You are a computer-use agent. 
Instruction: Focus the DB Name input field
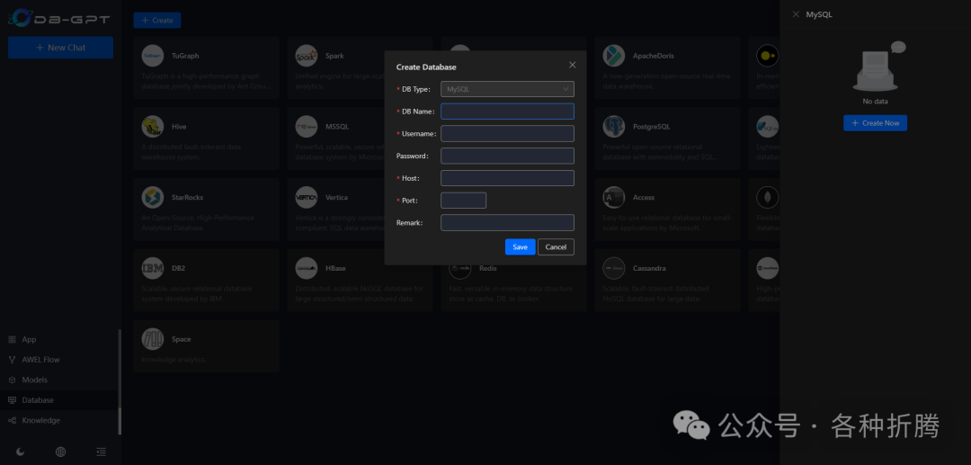coord(507,112)
